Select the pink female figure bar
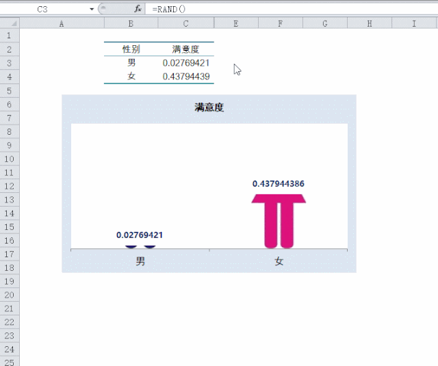The image size is (438, 366). click(x=279, y=221)
